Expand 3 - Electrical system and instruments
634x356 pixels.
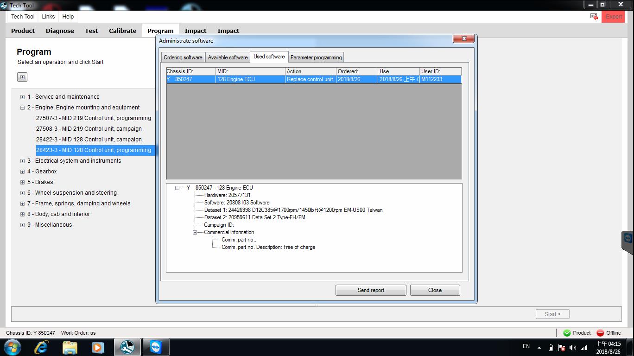(x=22, y=161)
